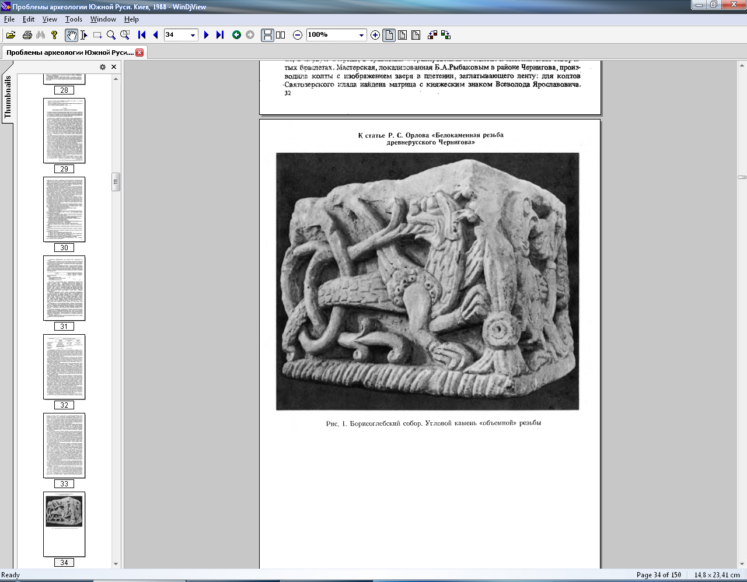Select the zoom-to-rectangle tool
Image resolution: width=747 pixels, height=582 pixels.
tap(125, 35)
